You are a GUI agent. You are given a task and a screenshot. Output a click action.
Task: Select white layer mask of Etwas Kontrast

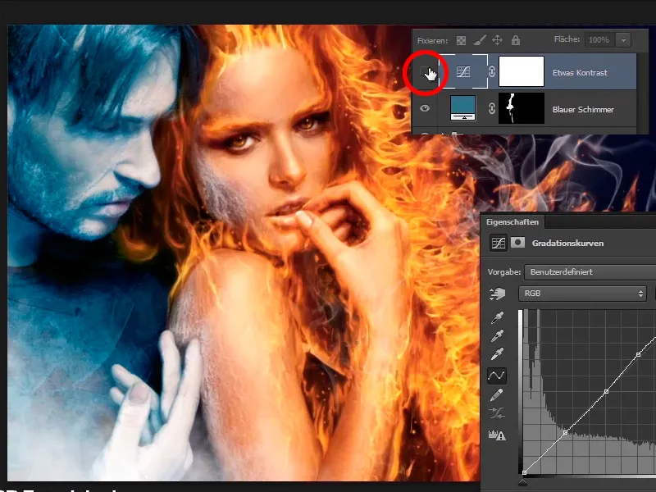pyautogui.click(x=522, y=71)
